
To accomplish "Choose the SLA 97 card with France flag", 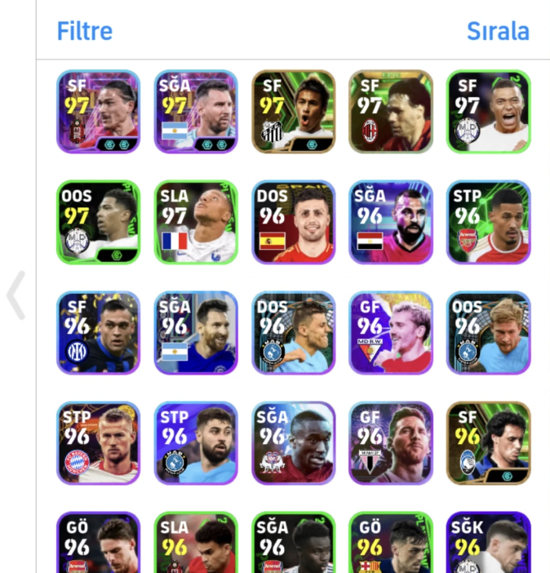I will click(196, 222).
